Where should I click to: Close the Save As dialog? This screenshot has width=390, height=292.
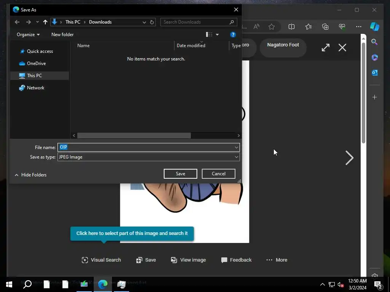236,10
